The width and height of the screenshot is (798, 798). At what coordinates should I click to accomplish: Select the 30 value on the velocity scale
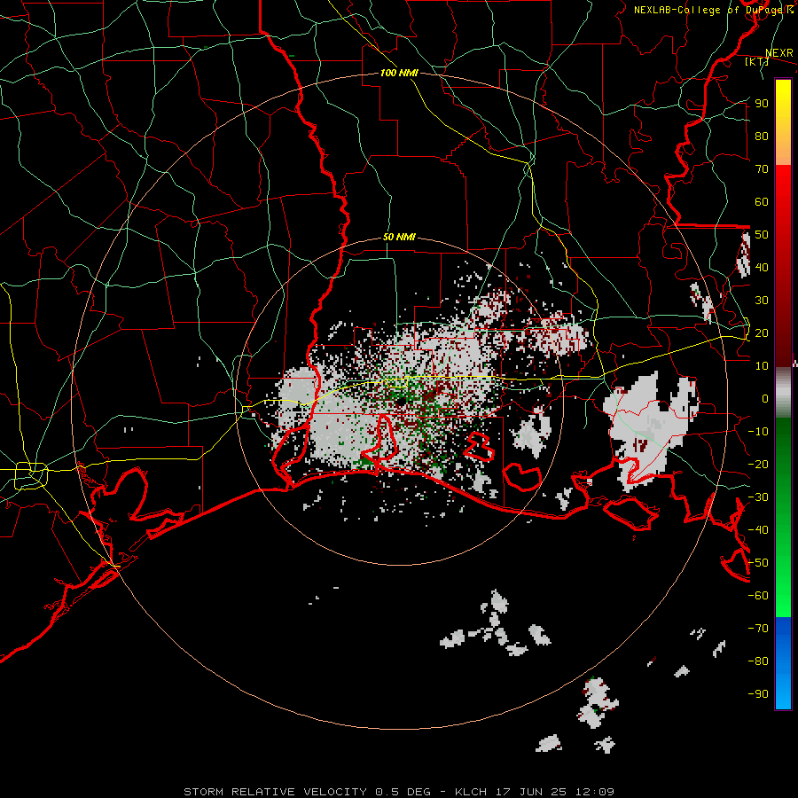pos(762,301)
